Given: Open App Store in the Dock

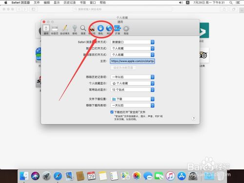Looking at the screenshot, I should pyautogui.click(x=182, y=176).
